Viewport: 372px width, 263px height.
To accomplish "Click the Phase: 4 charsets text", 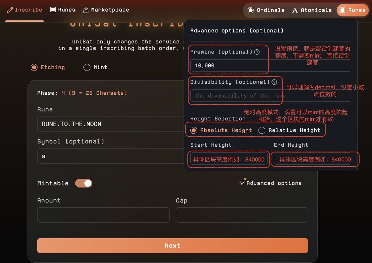I will pyautogui.click(x=82, y=93).
